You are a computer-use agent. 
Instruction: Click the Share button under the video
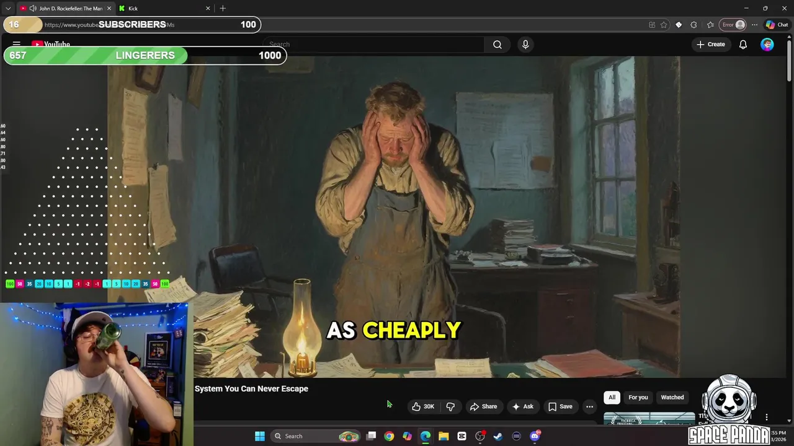click(483, 406)
